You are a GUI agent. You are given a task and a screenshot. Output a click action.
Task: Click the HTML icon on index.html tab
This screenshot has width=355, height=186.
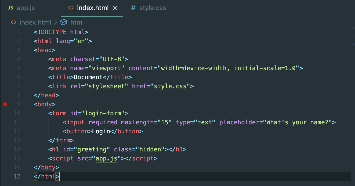pos(71,8)
